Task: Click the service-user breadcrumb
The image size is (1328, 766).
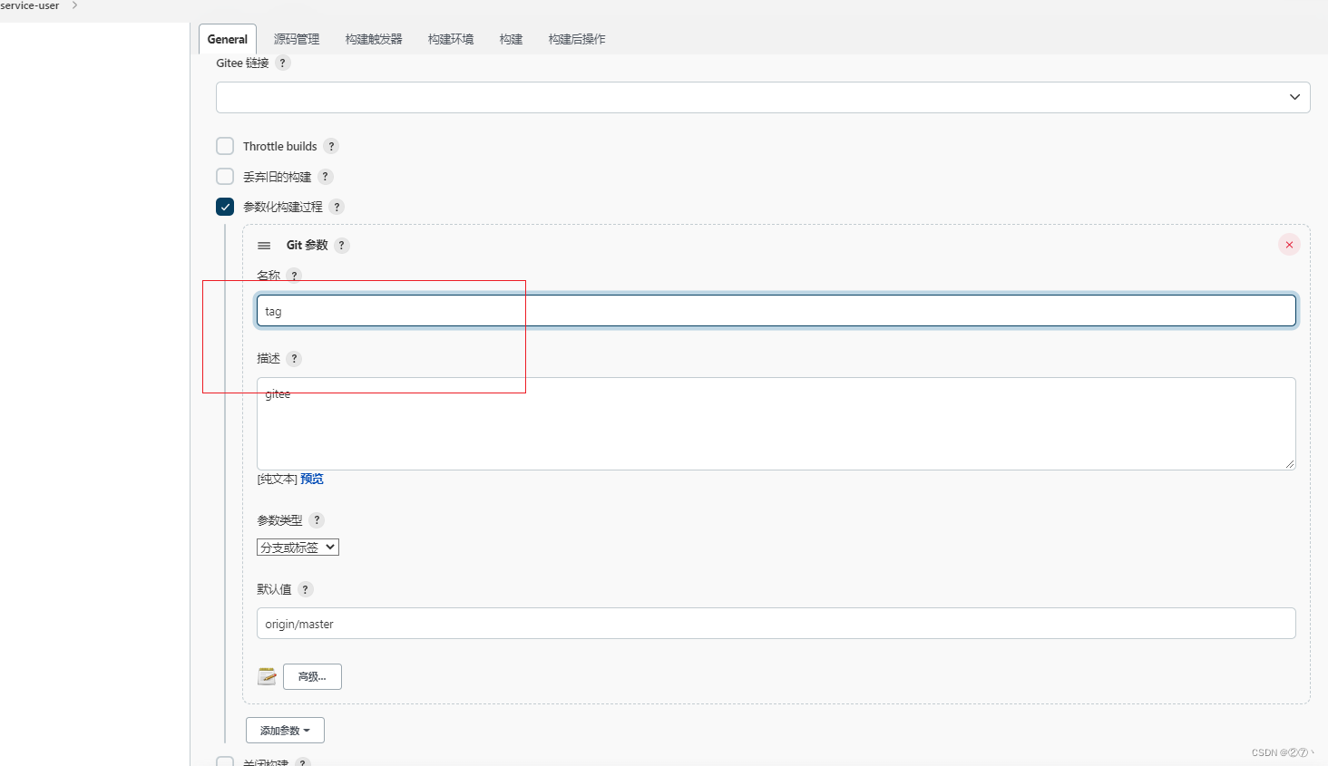Action: pyautogui.click(x=30, y=5)
